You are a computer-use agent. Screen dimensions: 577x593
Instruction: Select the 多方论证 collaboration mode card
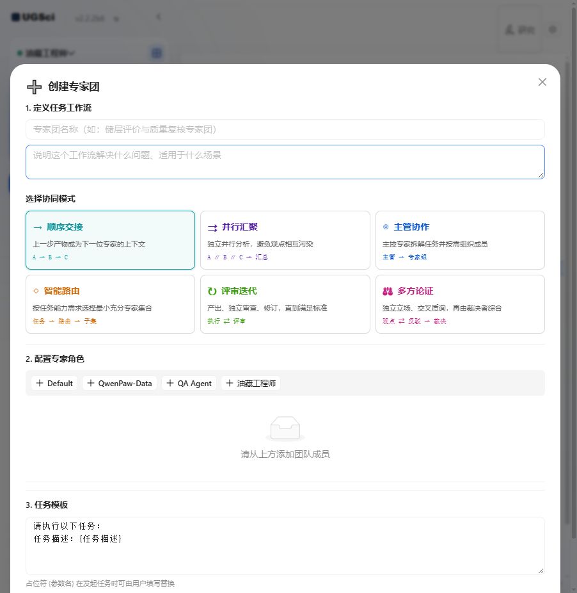460,304
